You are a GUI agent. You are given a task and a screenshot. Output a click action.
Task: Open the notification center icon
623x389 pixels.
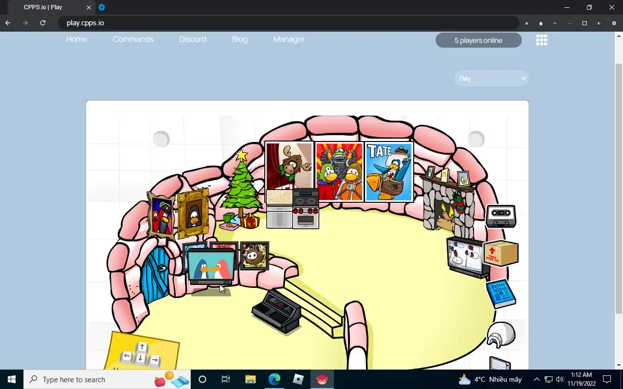(x=607, y=379)
